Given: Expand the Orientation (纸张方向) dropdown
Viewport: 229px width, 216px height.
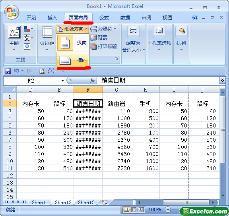Looking at the screenshot, I should point(72,29).
